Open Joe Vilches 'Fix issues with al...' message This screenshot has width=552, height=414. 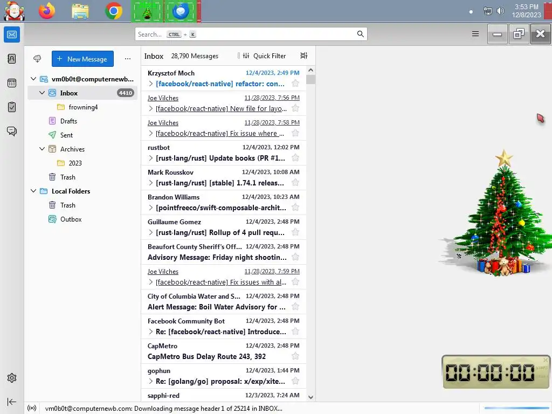pyautogui.click(x=224, y=277)
